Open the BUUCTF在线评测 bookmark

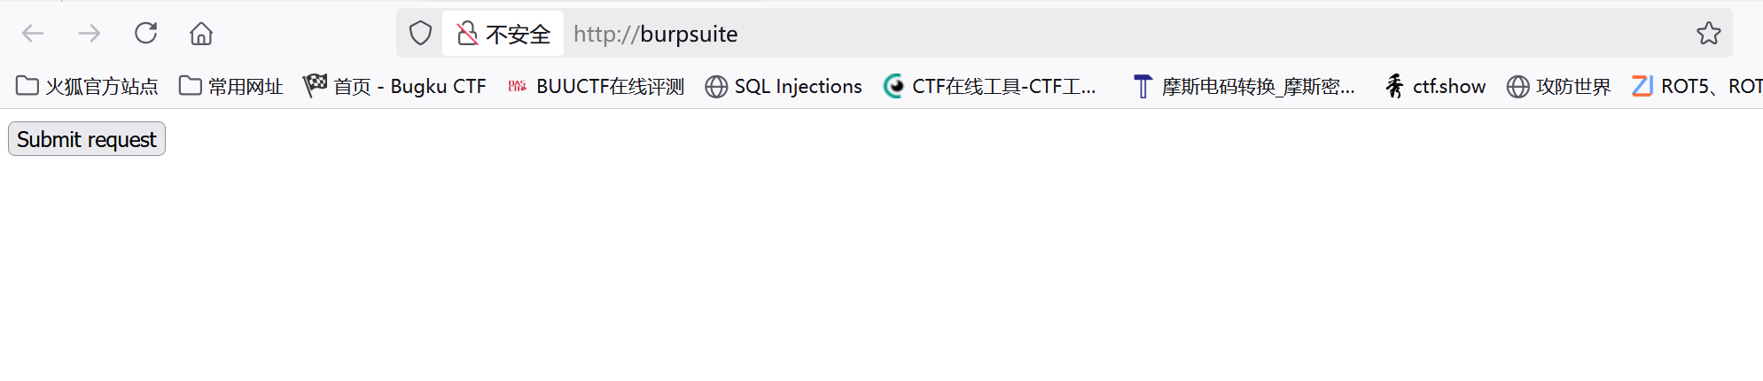pos(596,86)
